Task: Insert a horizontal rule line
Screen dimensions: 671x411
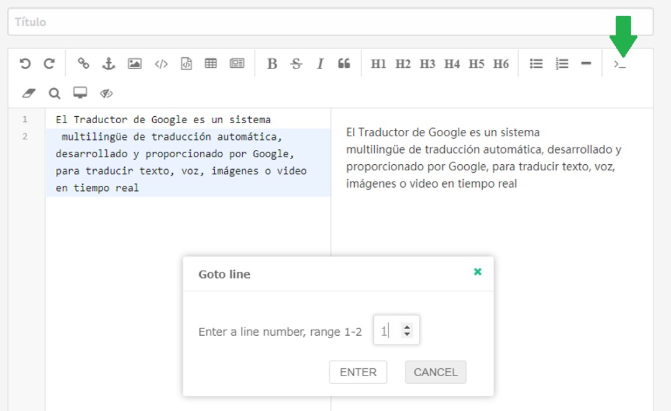Action: [586, 63]
